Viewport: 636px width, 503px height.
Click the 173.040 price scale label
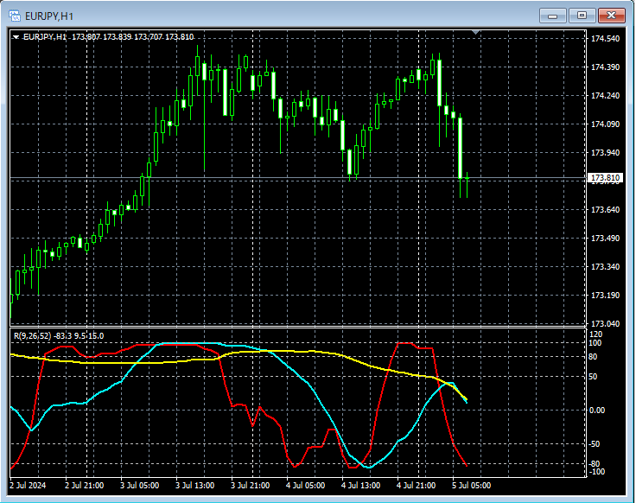click(605, 324)
